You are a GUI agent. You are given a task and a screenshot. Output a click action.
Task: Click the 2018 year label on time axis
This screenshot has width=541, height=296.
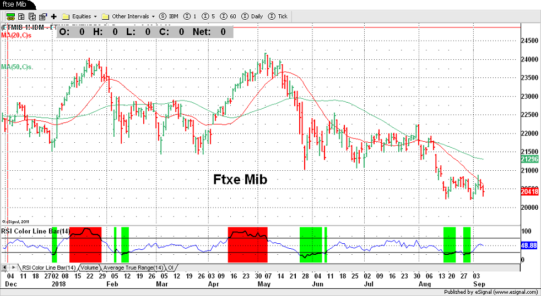58,284
